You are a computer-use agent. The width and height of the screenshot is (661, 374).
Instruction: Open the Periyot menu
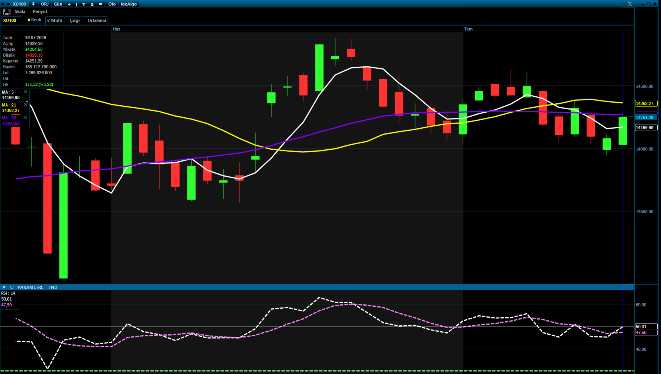click(40, 11)
